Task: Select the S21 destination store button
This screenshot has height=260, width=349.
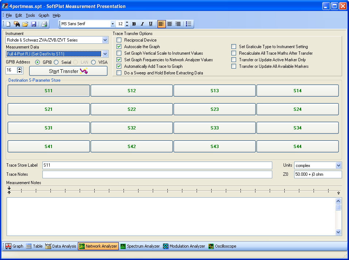Action: (49, 109)
